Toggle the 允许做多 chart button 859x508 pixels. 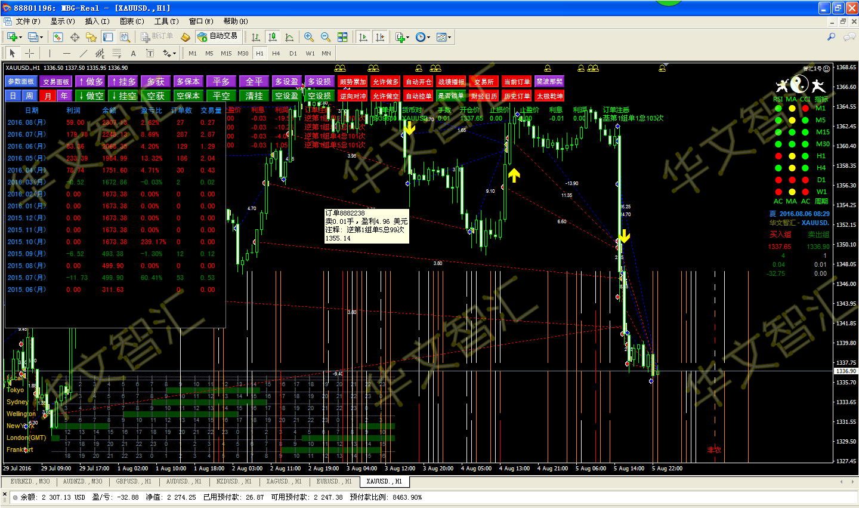385,81
